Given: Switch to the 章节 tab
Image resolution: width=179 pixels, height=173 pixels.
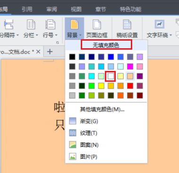Looking at the screenshot, I should point(101,9).
